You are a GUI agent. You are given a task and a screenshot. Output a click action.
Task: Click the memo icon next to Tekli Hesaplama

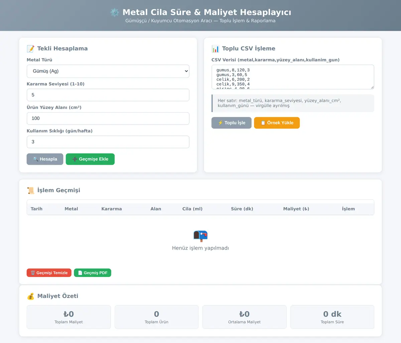click(x=30, y=49)
